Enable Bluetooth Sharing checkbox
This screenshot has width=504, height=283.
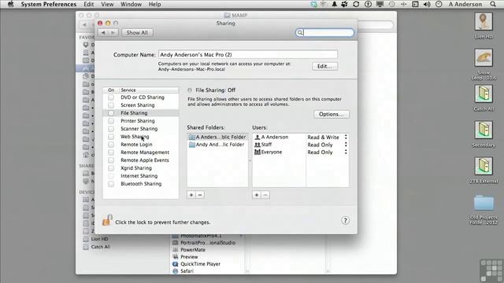111,184
